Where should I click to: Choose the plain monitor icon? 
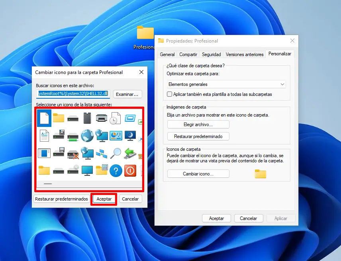pyautogui.click(x=87, y=171)
